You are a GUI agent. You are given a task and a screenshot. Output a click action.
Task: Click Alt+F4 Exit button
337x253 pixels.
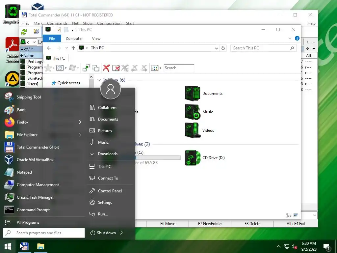[296, 224]
